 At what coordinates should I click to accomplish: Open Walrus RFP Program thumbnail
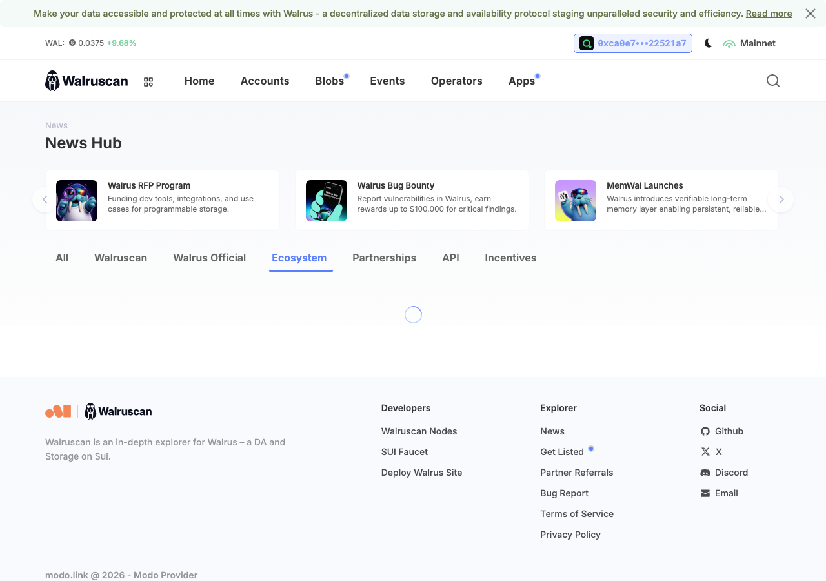pyautogui.click(x=77, y=201)
